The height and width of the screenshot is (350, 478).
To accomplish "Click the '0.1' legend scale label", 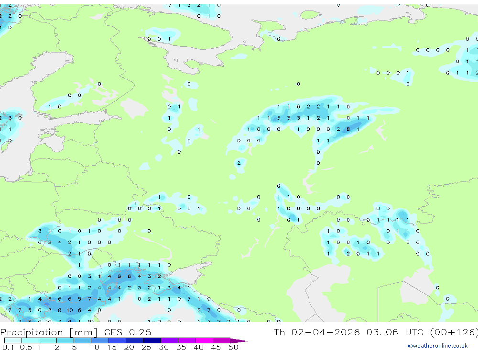I will click(x=8, y=347).
